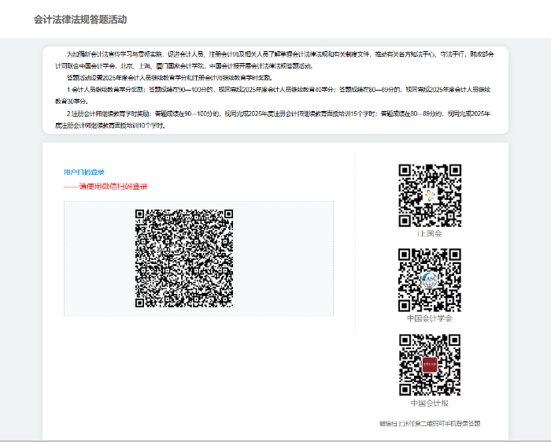Click the dark red logo in 中国会计报 QR
Image resolution: width=551 pixels, height=442 pixels.
click(429, 366)
